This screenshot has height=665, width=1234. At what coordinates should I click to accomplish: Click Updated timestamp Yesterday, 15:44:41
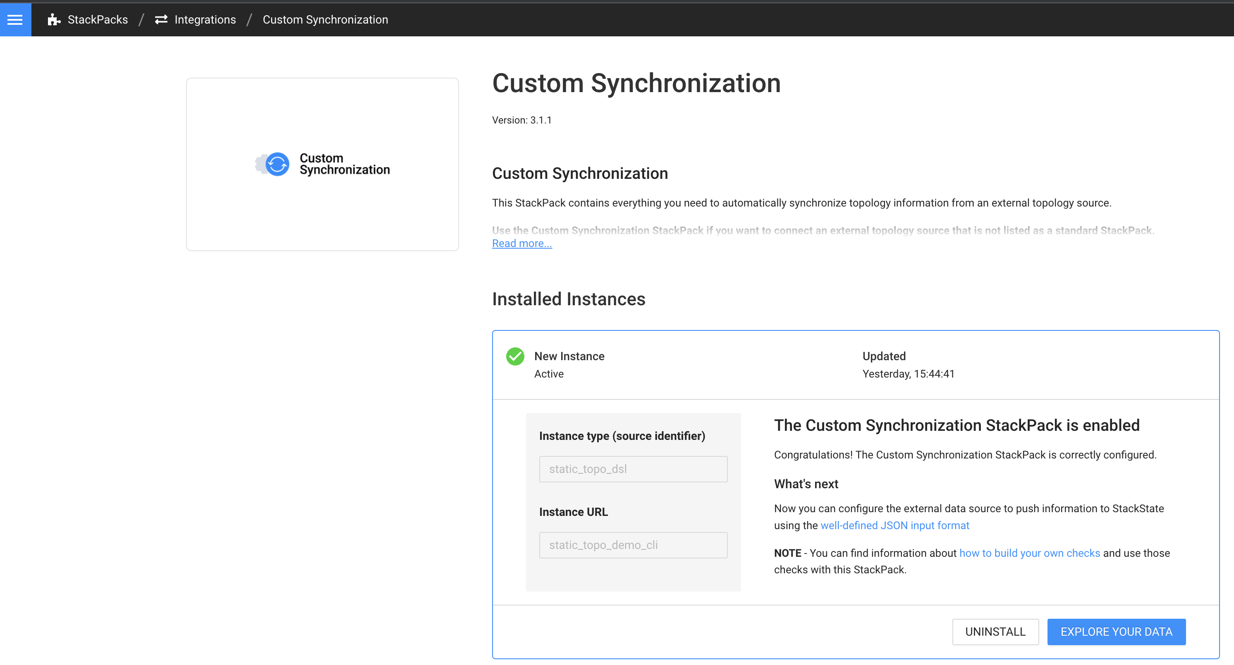point(908,374)
